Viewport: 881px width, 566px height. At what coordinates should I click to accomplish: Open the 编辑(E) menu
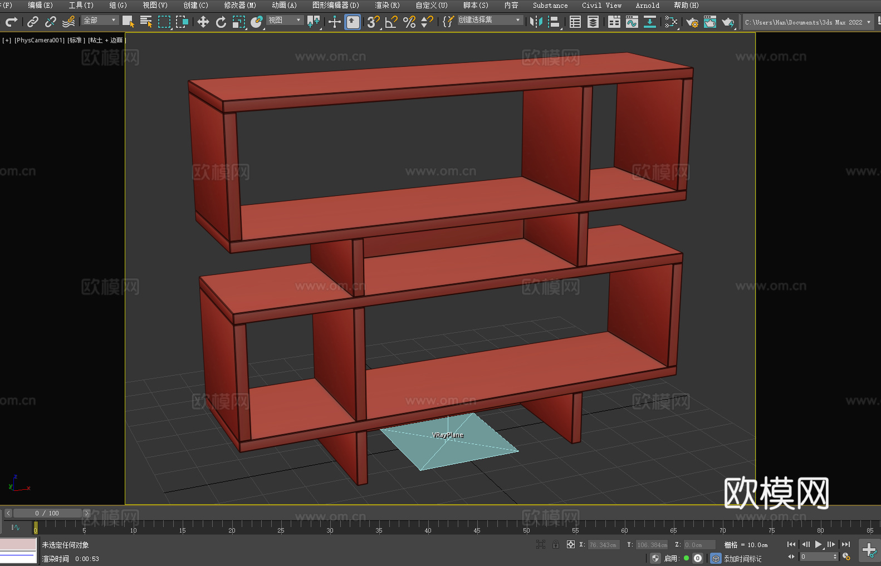[x=40, y=5]
